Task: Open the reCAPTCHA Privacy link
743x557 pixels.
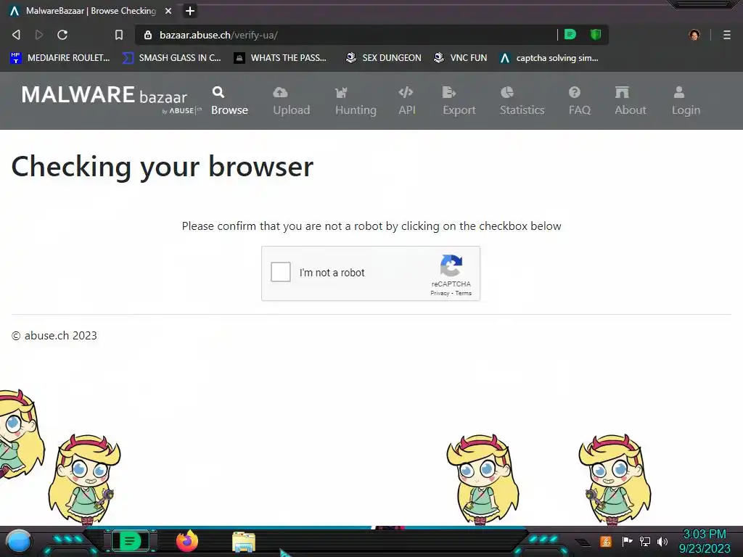Action: coord(440,293)
